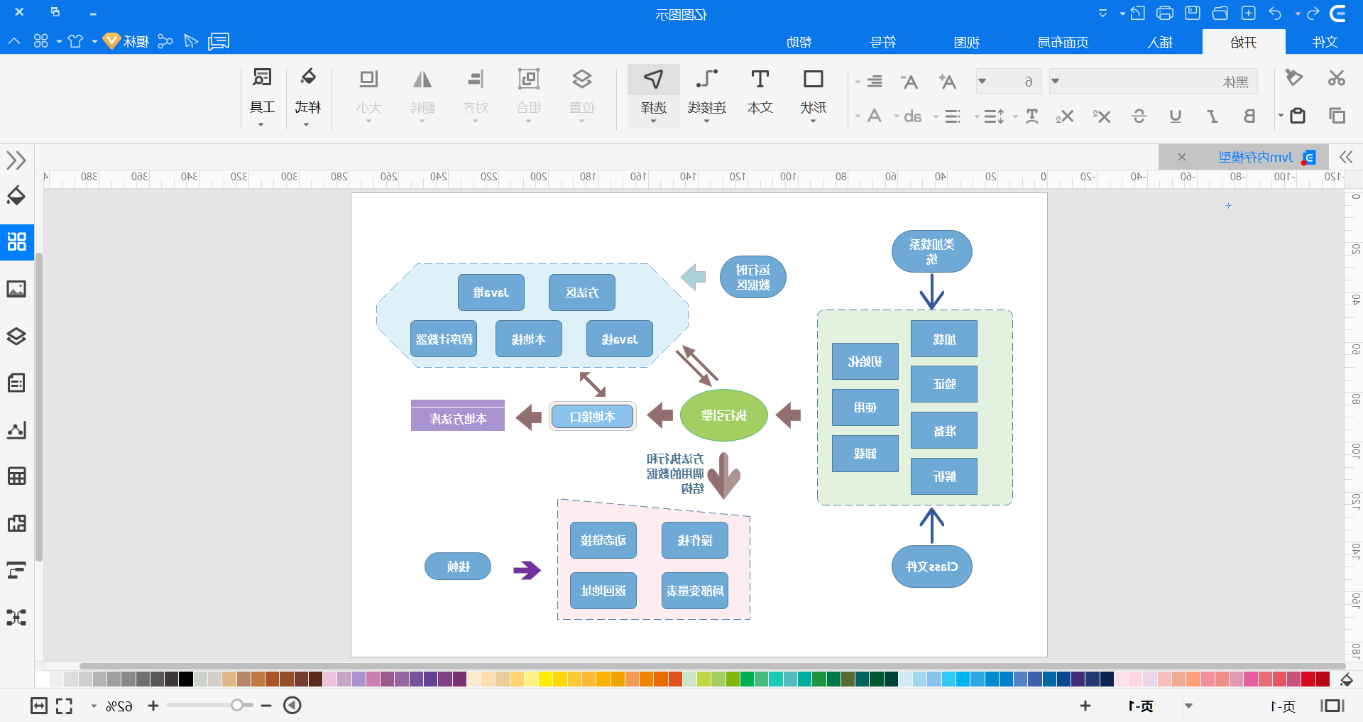1363x722 pixels.
Task: Toggle Strikethrough formatting
Action: point(1139,116)
